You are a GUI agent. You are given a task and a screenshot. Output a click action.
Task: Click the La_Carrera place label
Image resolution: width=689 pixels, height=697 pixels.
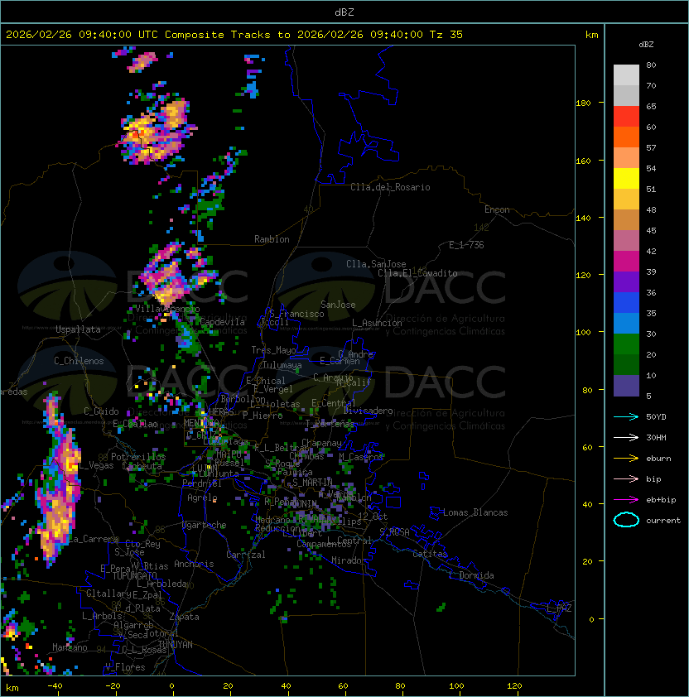pyautogui.click(x=94, y=539)
